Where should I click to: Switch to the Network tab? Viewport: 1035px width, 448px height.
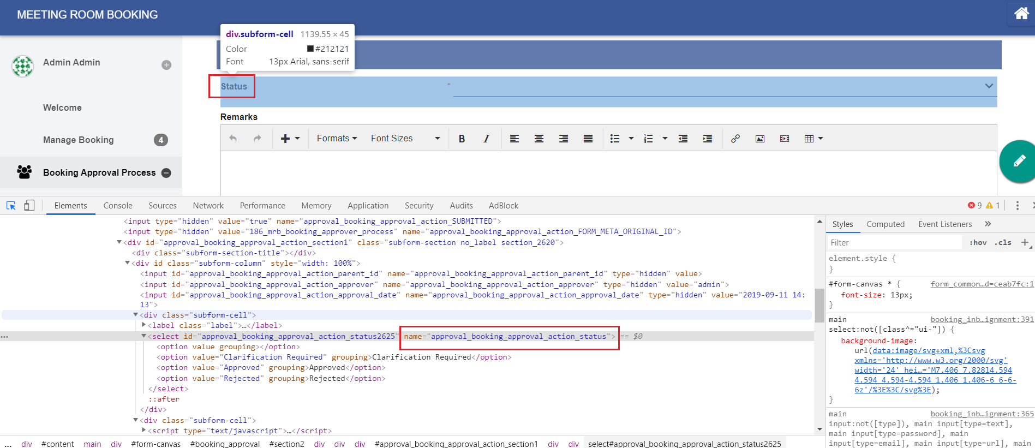coord(208,206)
